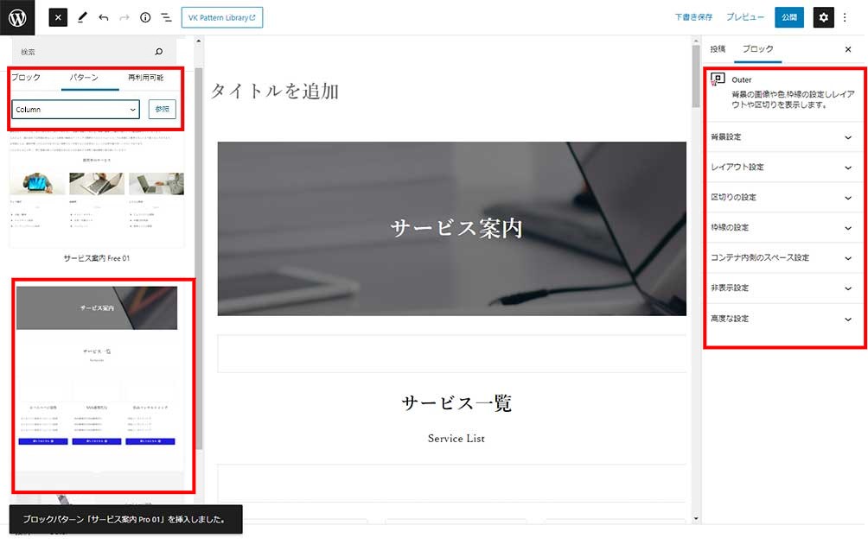This screenshot has height=557, width=868.
Task: Click the 下書き保存 link
Action: pyautogui.click(x=693, y=17)
